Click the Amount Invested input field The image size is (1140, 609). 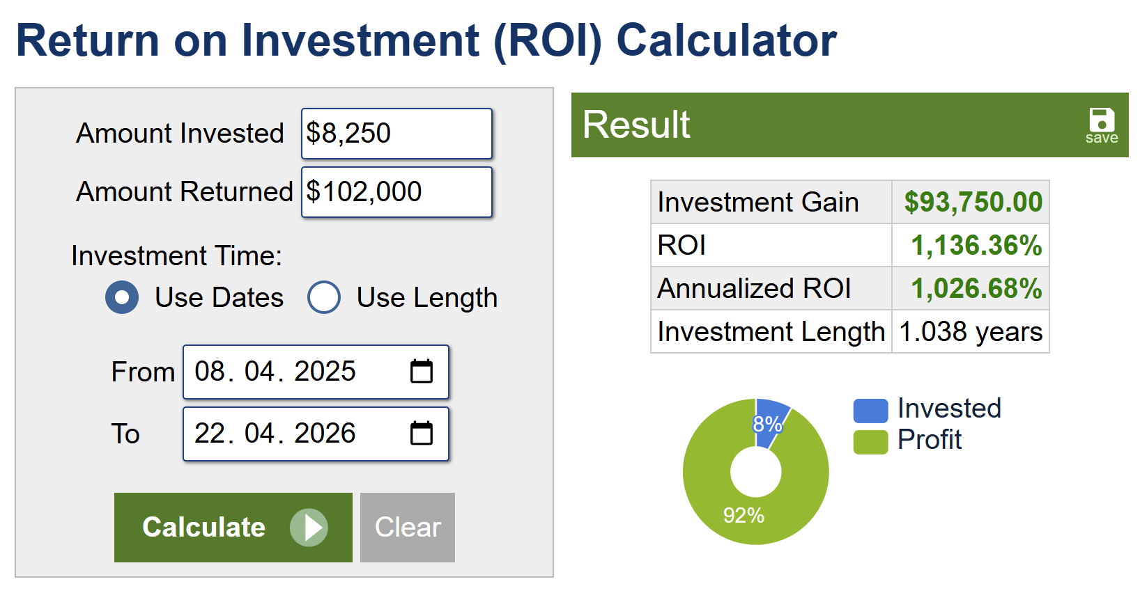pos(396,134)
